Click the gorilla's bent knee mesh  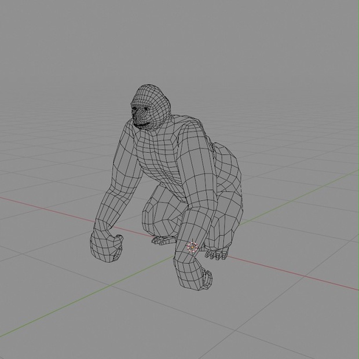[158, 213]
